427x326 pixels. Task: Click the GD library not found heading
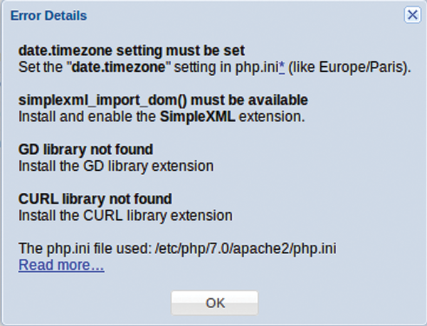pos(85,149)
